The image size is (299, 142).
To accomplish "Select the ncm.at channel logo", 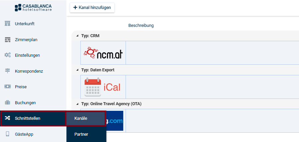I will pos(103,53).
